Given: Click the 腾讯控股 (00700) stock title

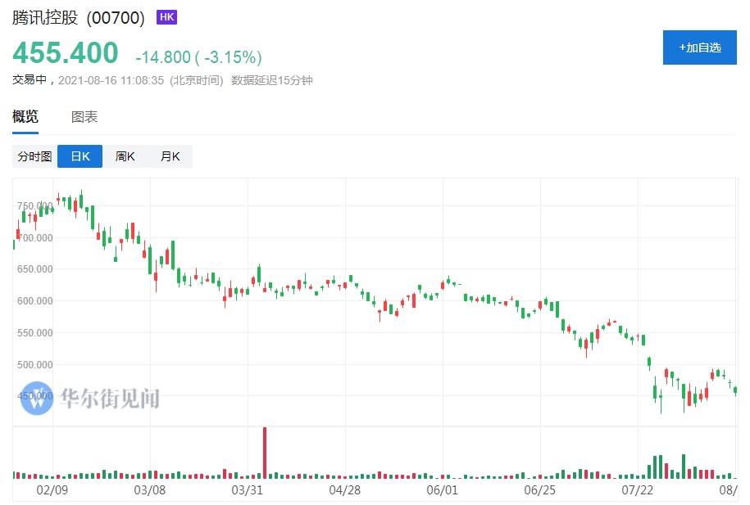Looking at the screenshot, I should [79, 18].
